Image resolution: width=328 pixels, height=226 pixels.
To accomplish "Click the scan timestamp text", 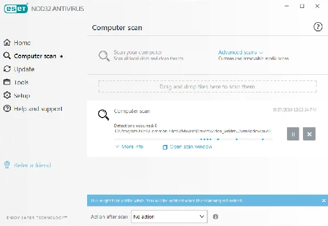I will (295, 110).
